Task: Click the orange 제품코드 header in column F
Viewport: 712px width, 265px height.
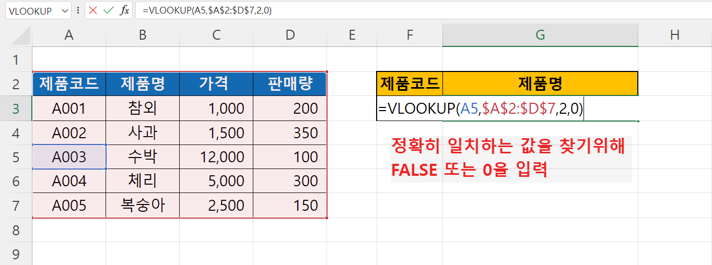Action: (x=410, y=83)
